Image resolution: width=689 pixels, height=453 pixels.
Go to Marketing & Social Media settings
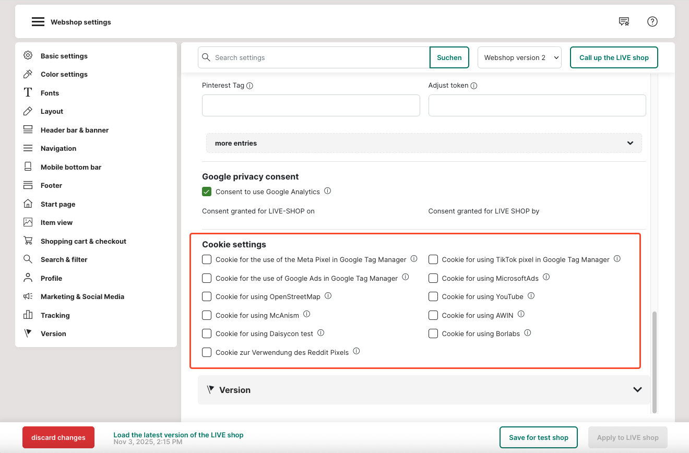pyautogui.click(x=82, y=296)
